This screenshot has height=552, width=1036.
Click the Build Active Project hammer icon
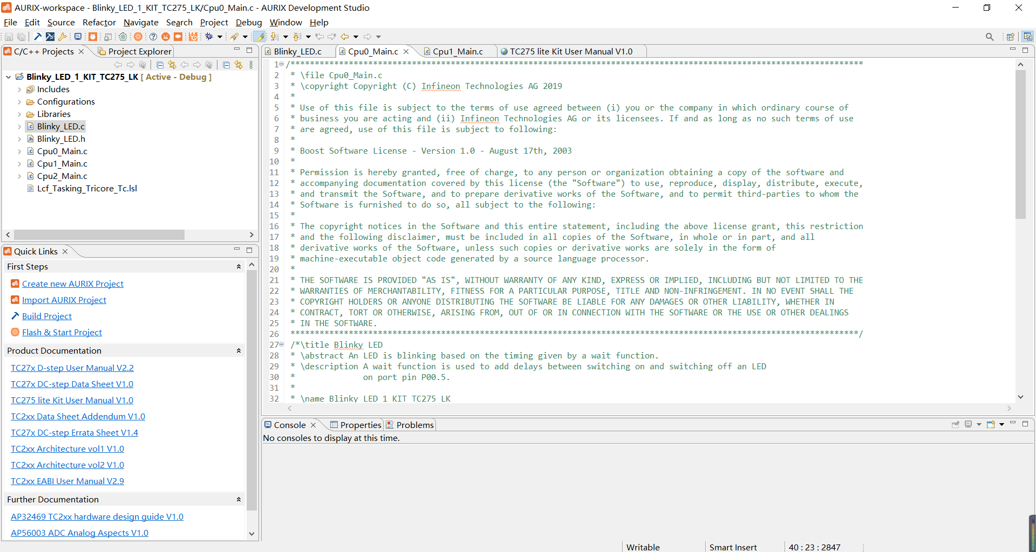tap(38, 37)
